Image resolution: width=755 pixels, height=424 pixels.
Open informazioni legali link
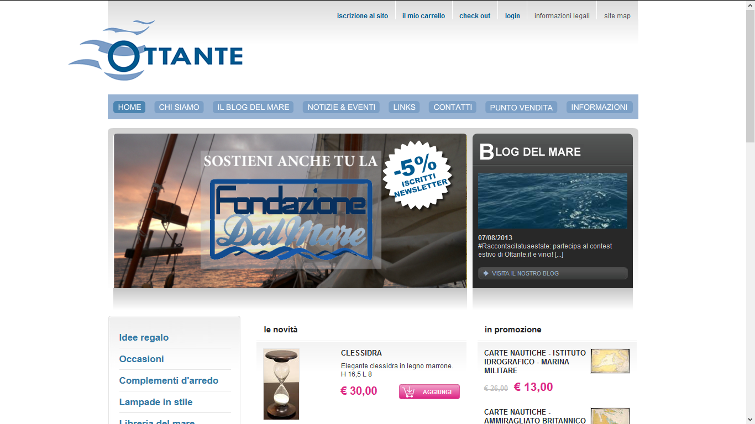click(562, 16)
